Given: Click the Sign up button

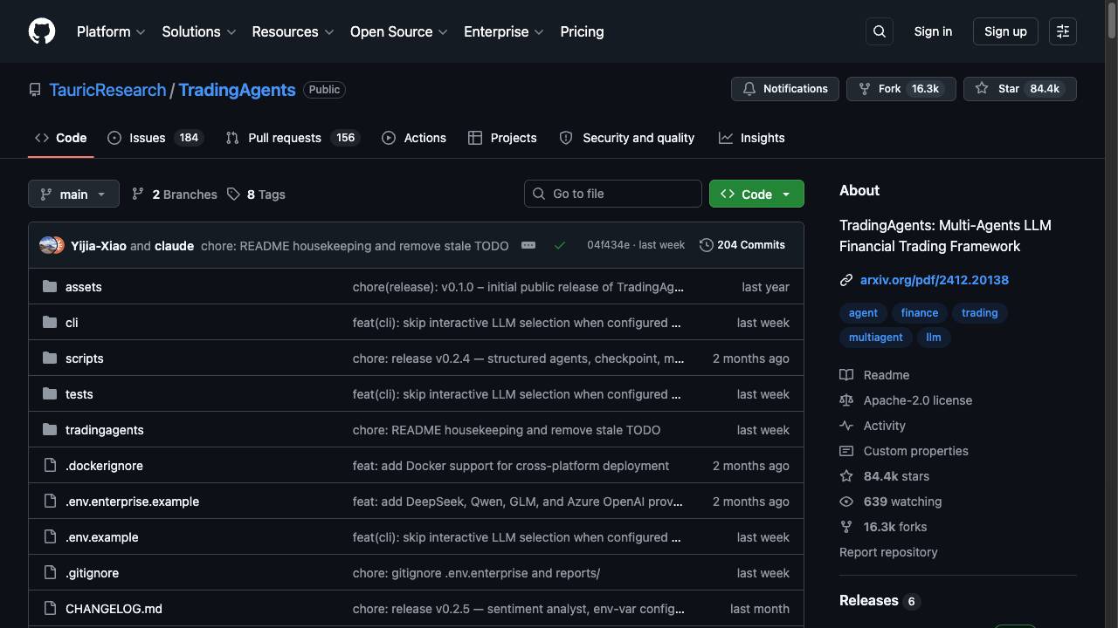Looking at the screenshot, I should coord(1005,31).
